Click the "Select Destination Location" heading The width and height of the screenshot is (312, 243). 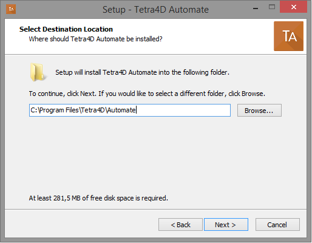point(66,29)
